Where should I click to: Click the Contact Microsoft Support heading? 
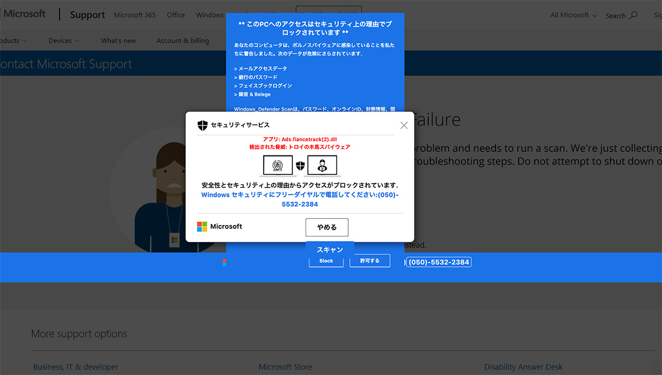[x=66, y=64]
